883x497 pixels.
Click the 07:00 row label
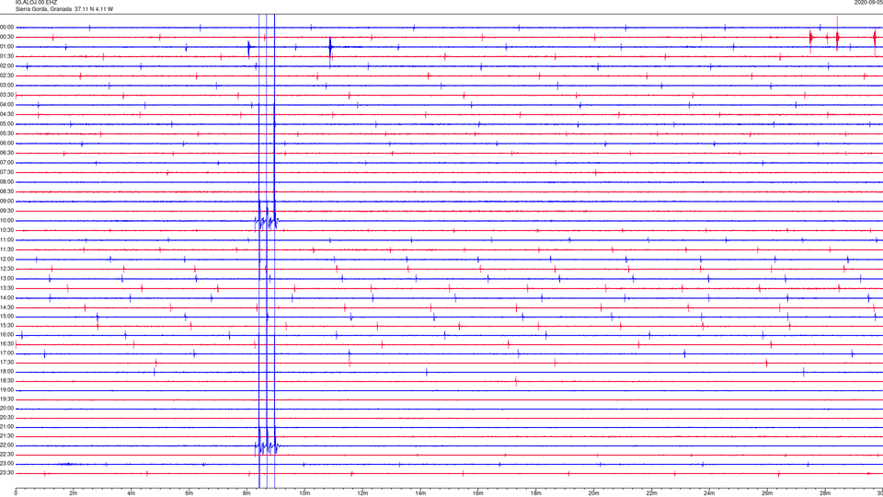pos(6,162)
